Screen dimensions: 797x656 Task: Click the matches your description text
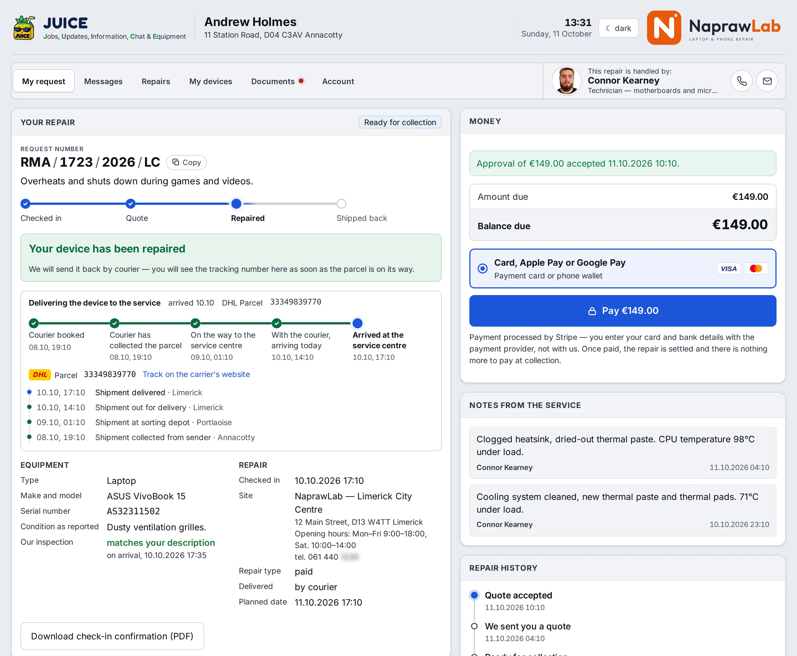click(161, 543)
